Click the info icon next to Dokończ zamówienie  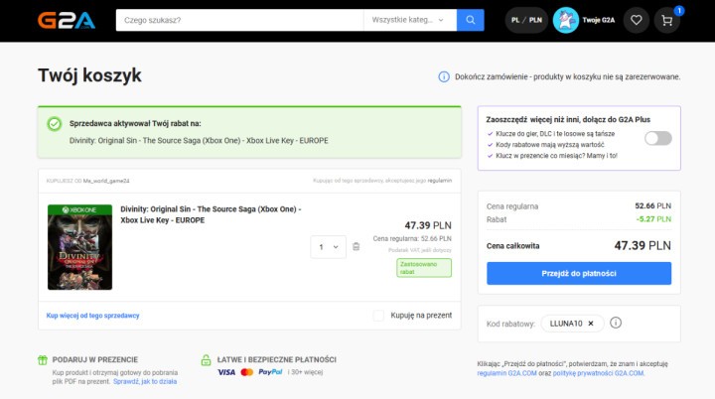click(444, 76)
